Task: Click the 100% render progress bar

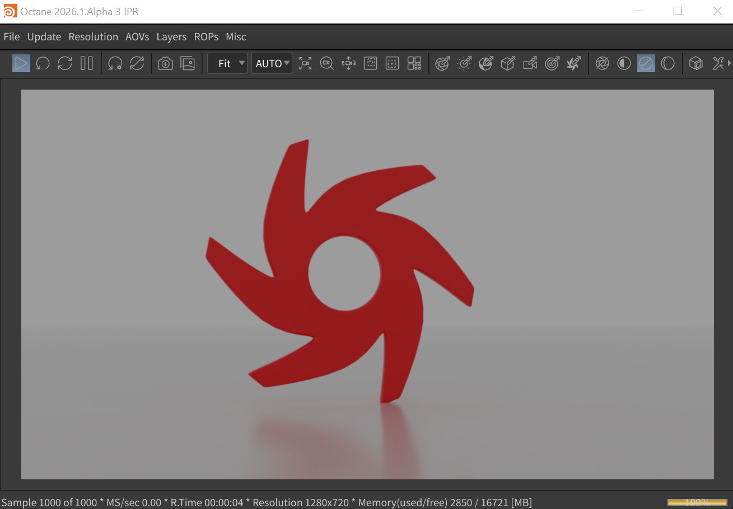Action: pyautogui.click(x=697, y=502)
